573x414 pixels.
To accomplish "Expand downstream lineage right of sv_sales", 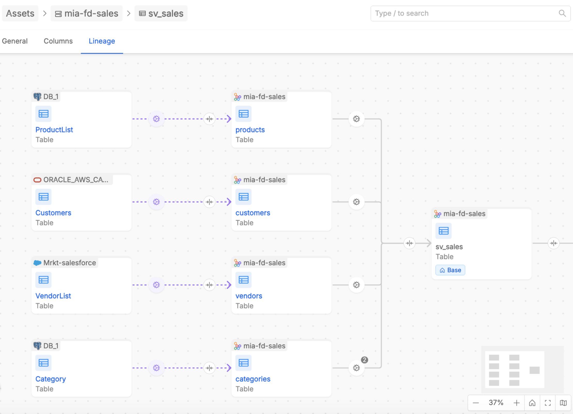I will coord(554,243).
